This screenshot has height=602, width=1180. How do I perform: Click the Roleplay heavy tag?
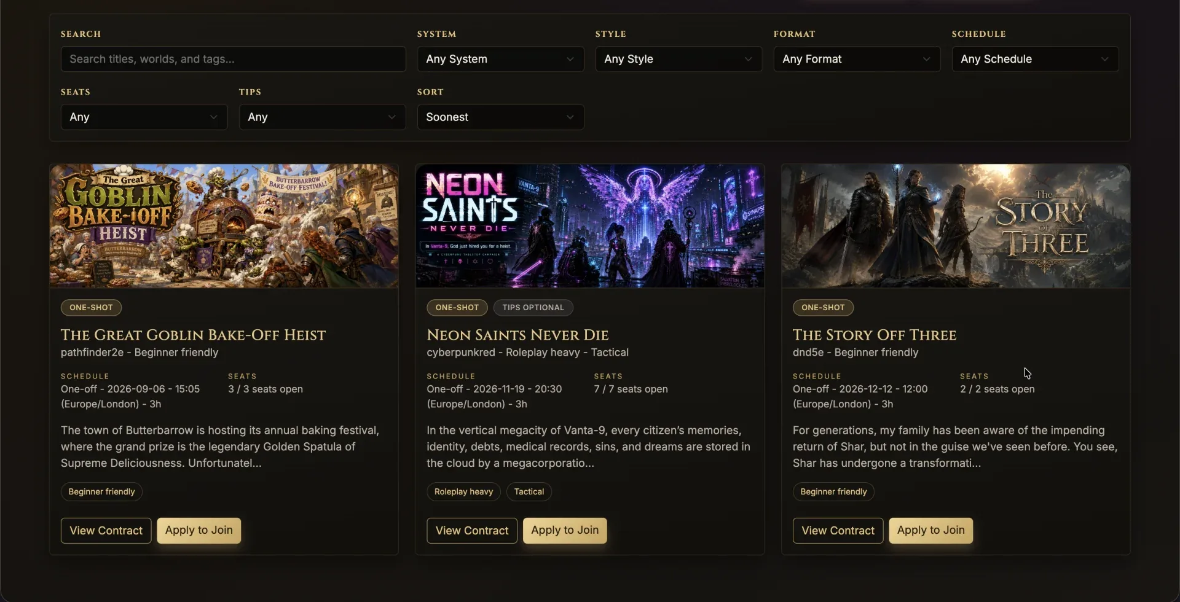pos(463,491)
